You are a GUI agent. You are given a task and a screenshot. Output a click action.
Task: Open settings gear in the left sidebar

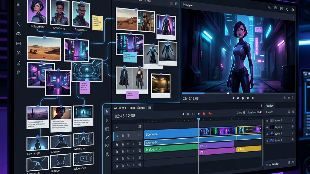click(x=18, y=72)
